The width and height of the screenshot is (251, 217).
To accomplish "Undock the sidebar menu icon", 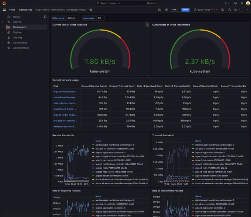I will (45, 17).
